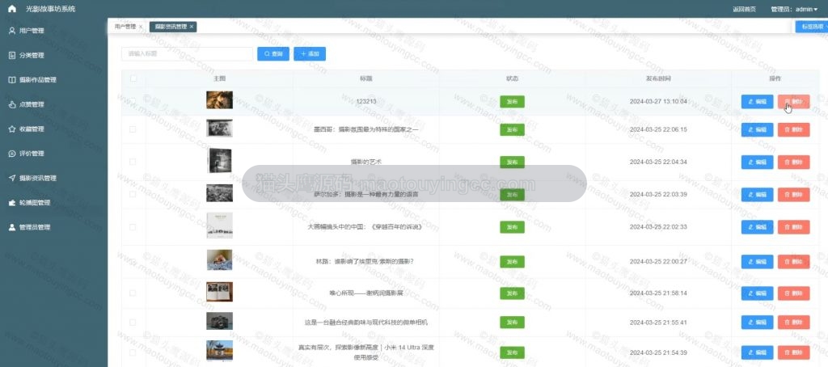The height and width of the screenshot is (367, 828).
Task: Click the 发布时间 column header
Action: (658, 78)
